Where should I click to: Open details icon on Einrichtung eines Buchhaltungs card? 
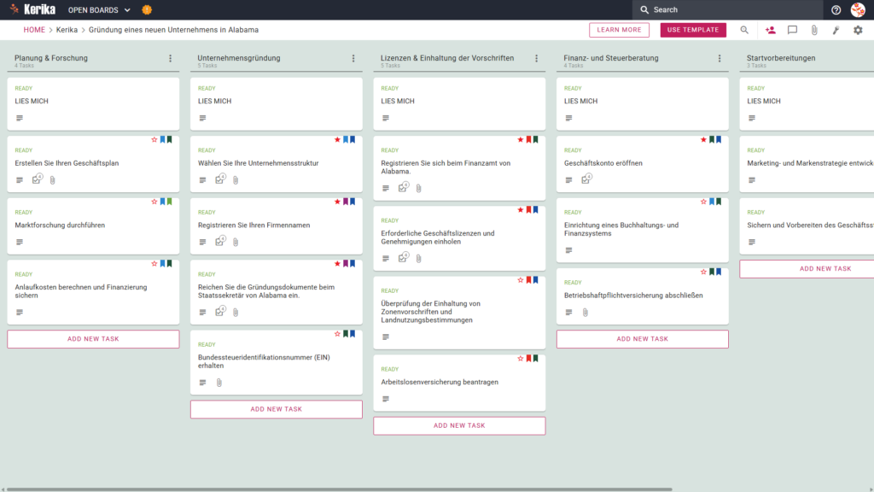click(568, 250)
